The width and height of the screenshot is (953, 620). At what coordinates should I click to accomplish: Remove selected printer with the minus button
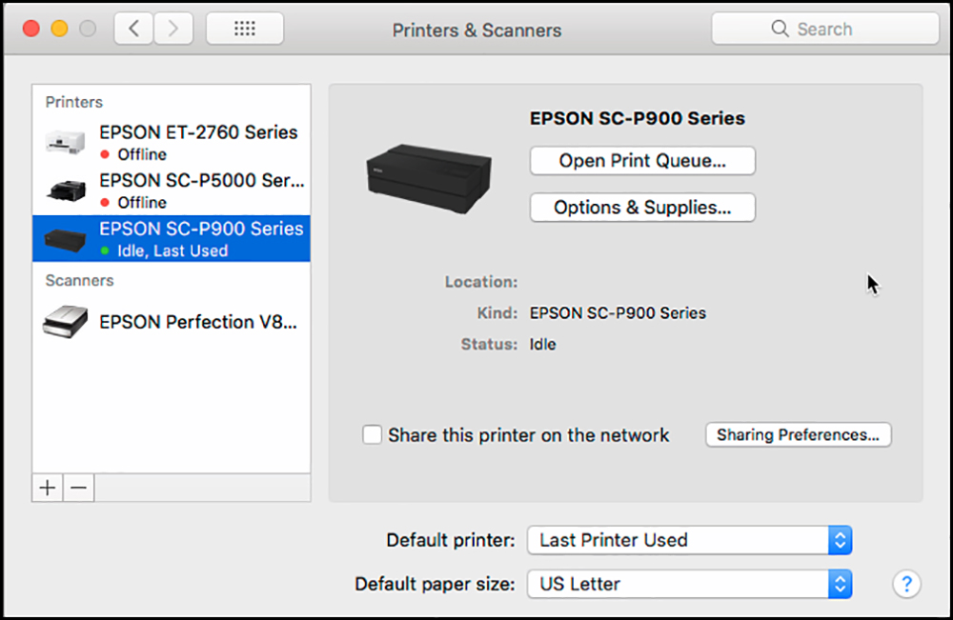point(79,488)
